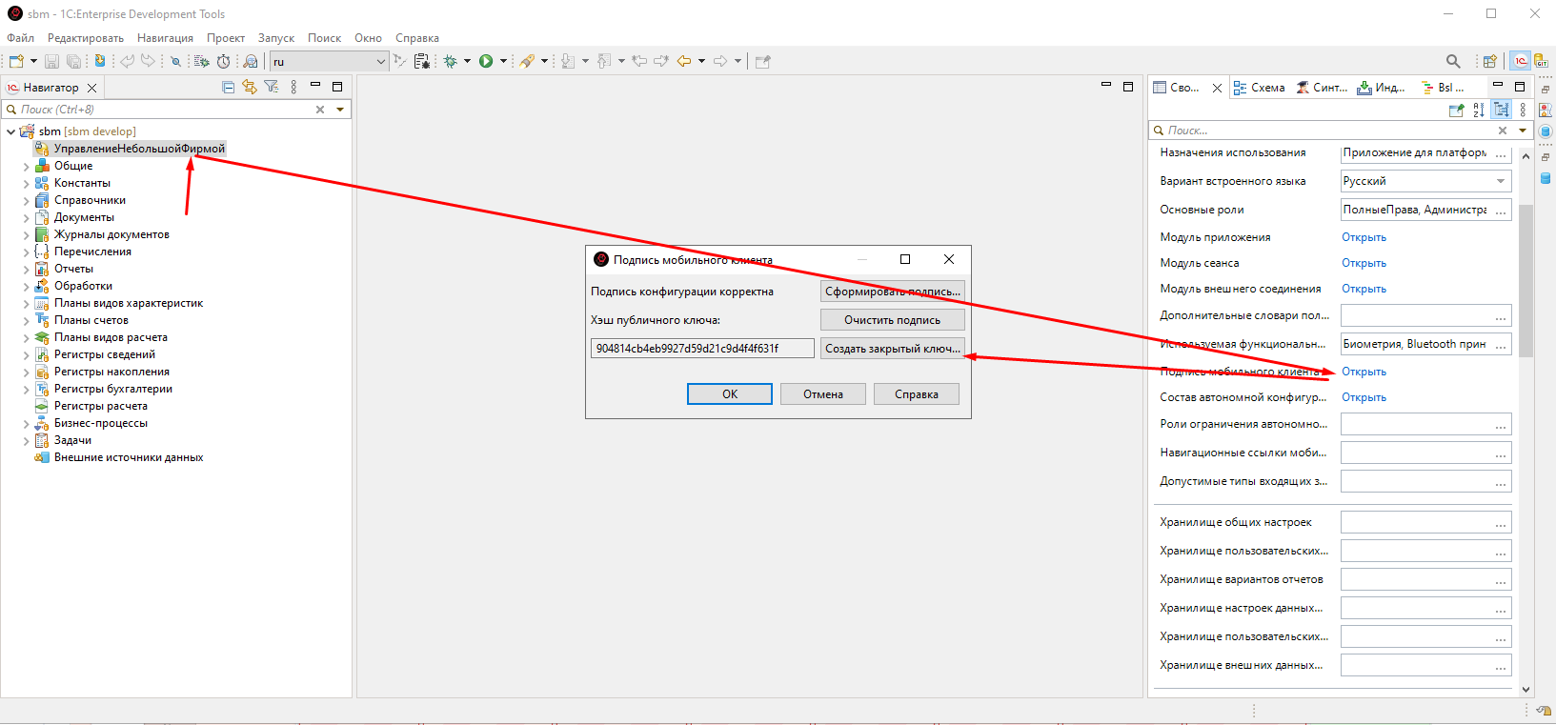Open the Git perspective icon

pos(1542,61)
